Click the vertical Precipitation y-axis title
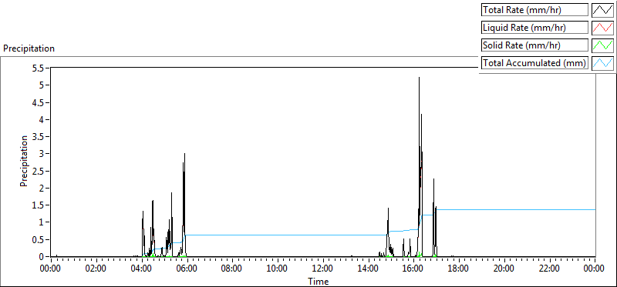Image resolution: width=617 pixels, height=287 pixels. [x=24, y=162]
